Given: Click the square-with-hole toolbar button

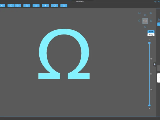Looking at the screenshot, I should tap(54, 5).
